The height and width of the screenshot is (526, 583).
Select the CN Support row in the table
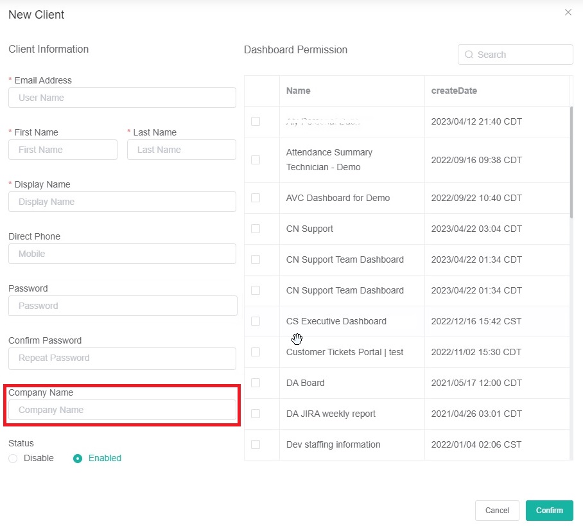click(352, 229)
